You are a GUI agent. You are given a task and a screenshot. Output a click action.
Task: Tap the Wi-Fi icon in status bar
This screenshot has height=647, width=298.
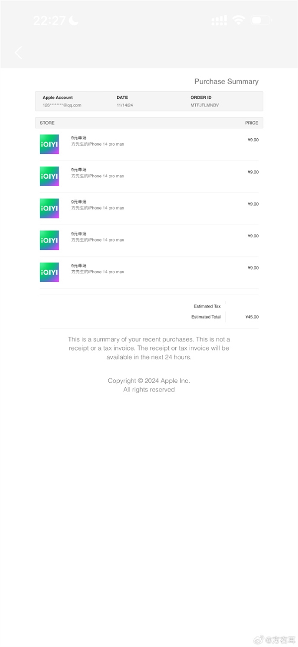(239, 20)
